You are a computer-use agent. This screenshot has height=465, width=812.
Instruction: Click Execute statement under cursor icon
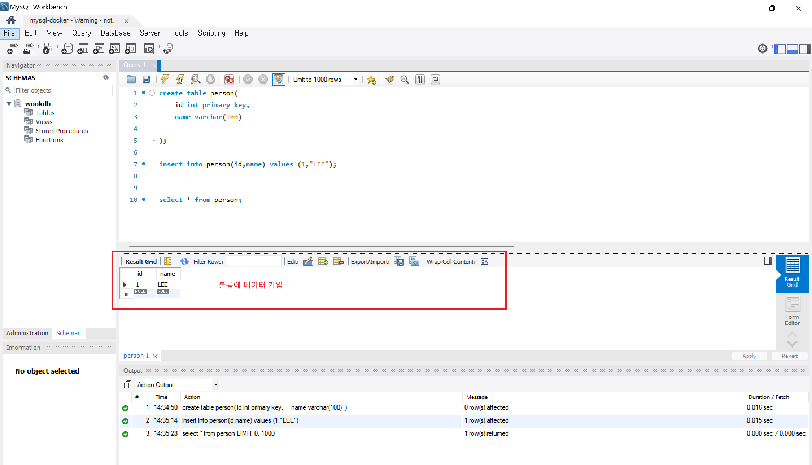[180, 79]
